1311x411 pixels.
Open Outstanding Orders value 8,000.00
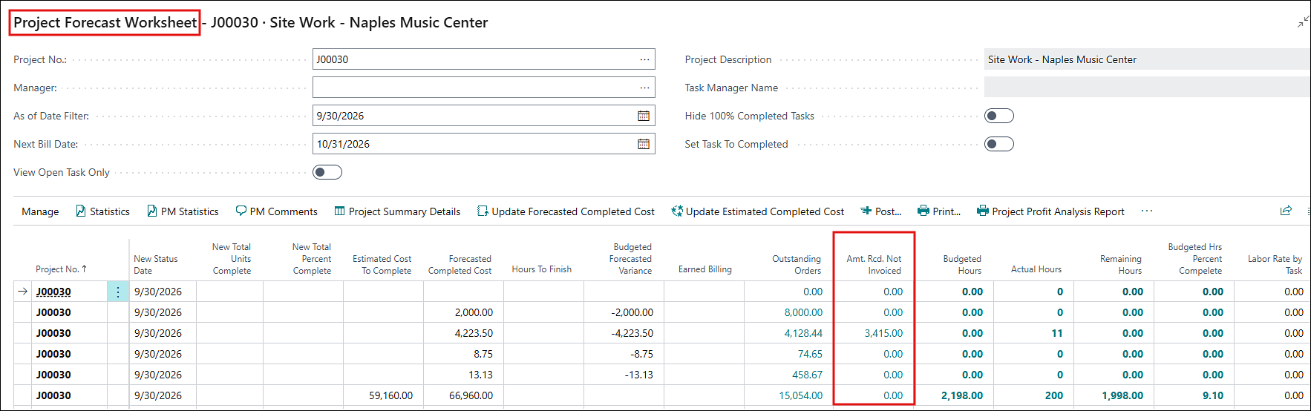[803, 312]
